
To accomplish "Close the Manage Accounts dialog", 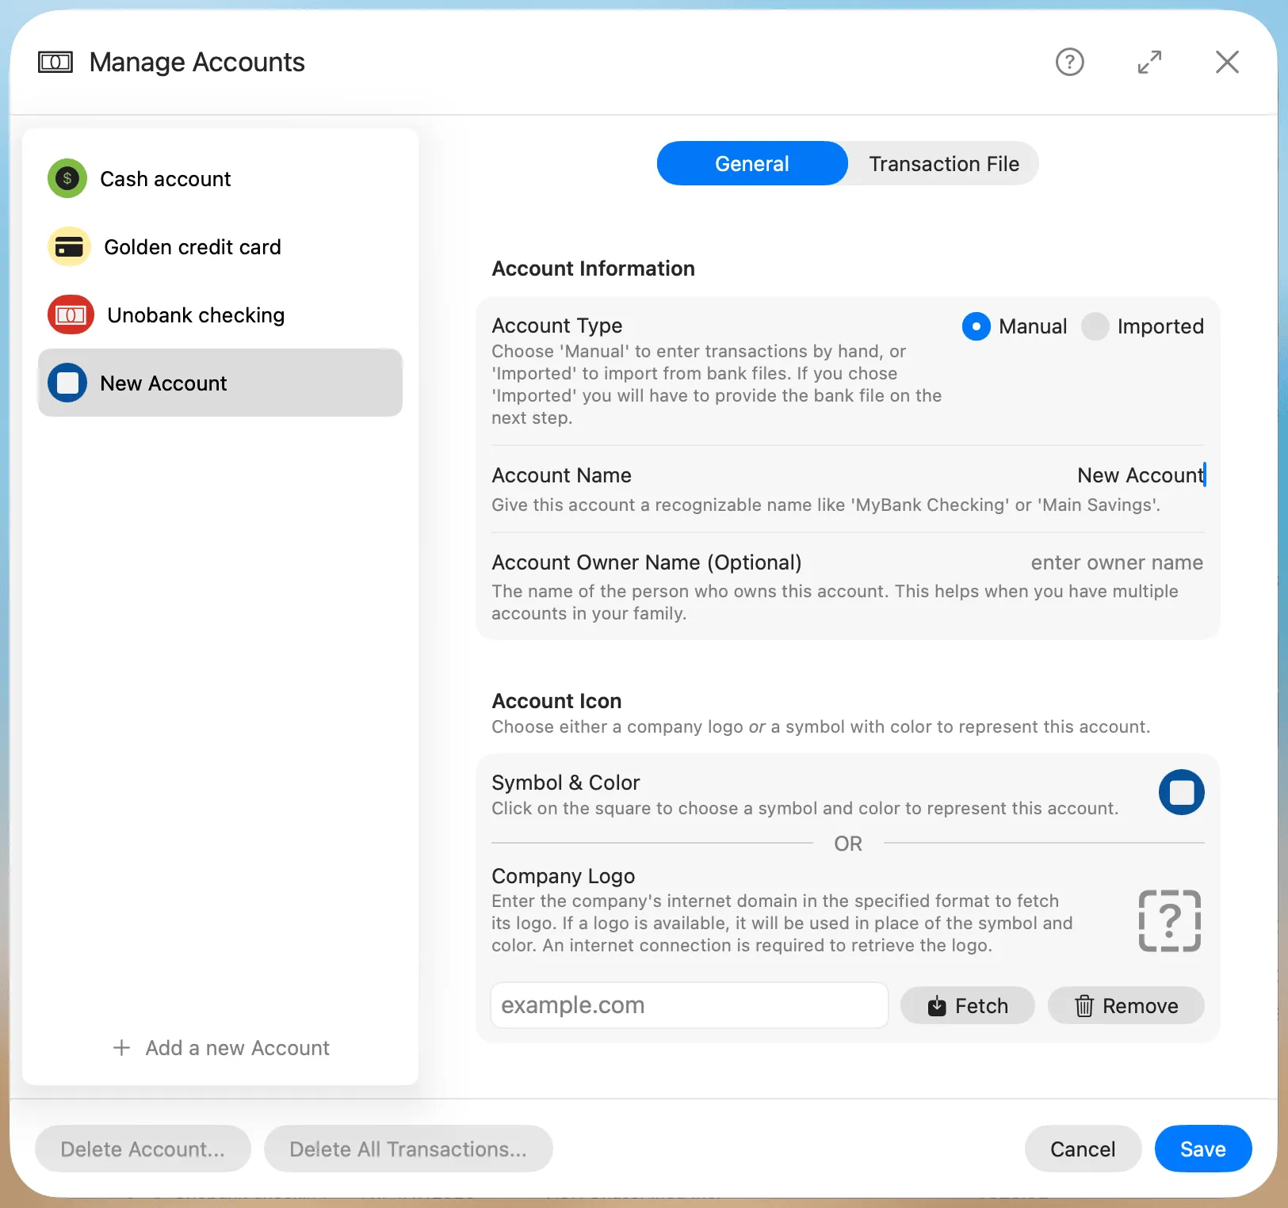I will tap(1227, 62).
